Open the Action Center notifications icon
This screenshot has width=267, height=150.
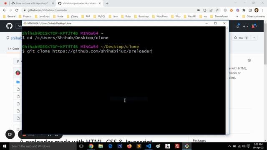point(249,146)
